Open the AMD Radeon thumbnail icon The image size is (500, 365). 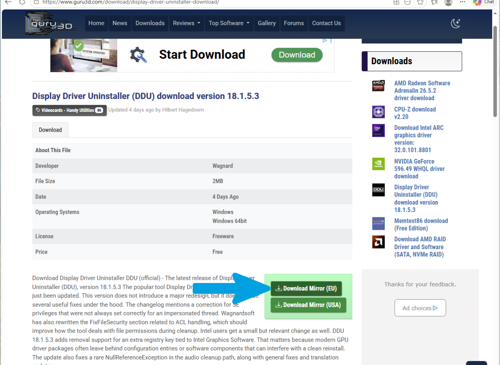pyautogui.click(x=378, y=86)
